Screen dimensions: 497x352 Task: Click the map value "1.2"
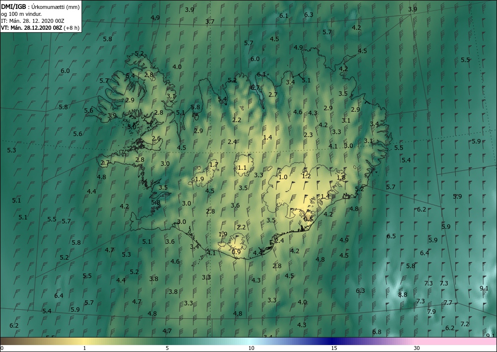[x=307, y=176]
